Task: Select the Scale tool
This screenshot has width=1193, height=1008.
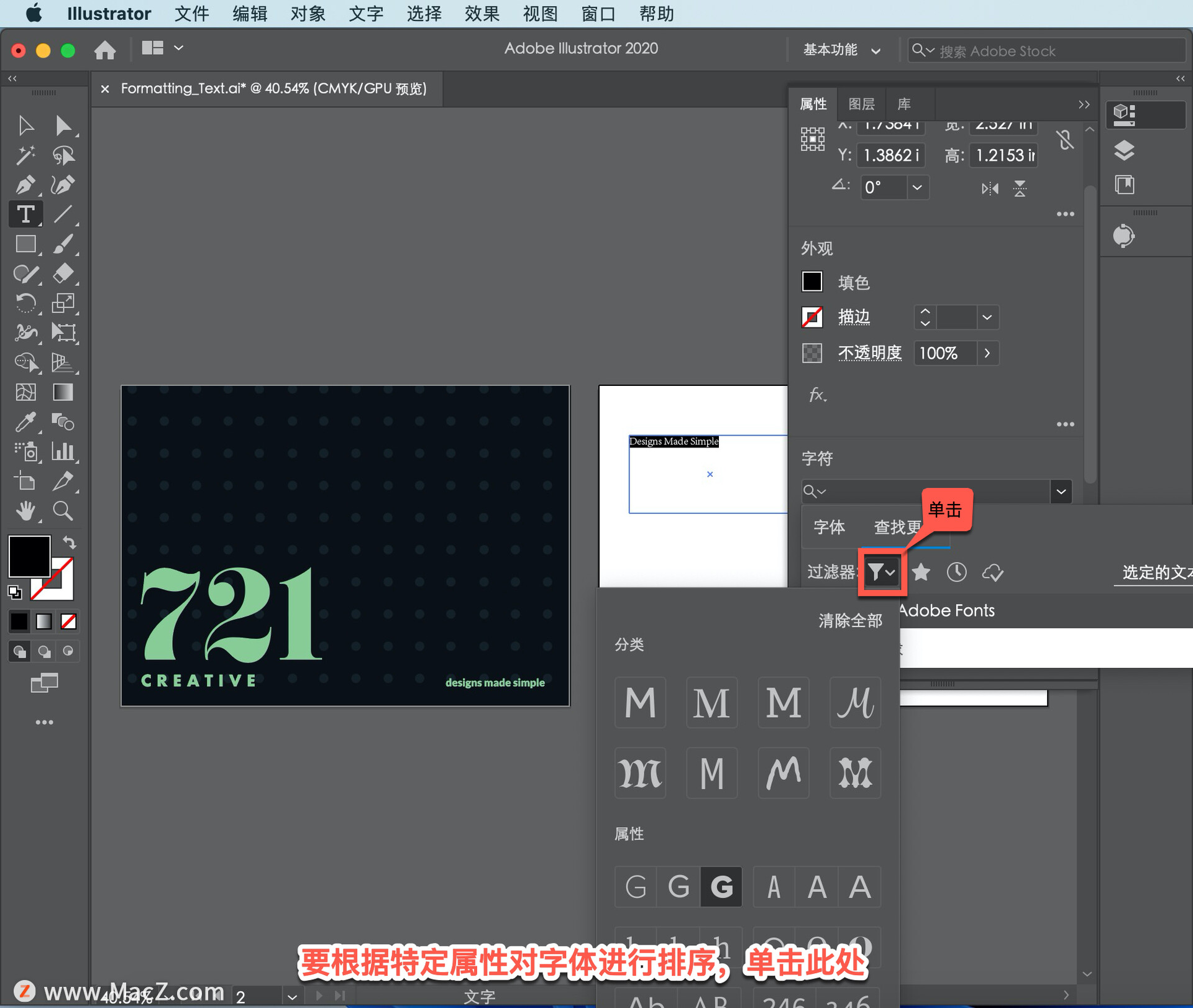Action: click(x=63, y=303)
